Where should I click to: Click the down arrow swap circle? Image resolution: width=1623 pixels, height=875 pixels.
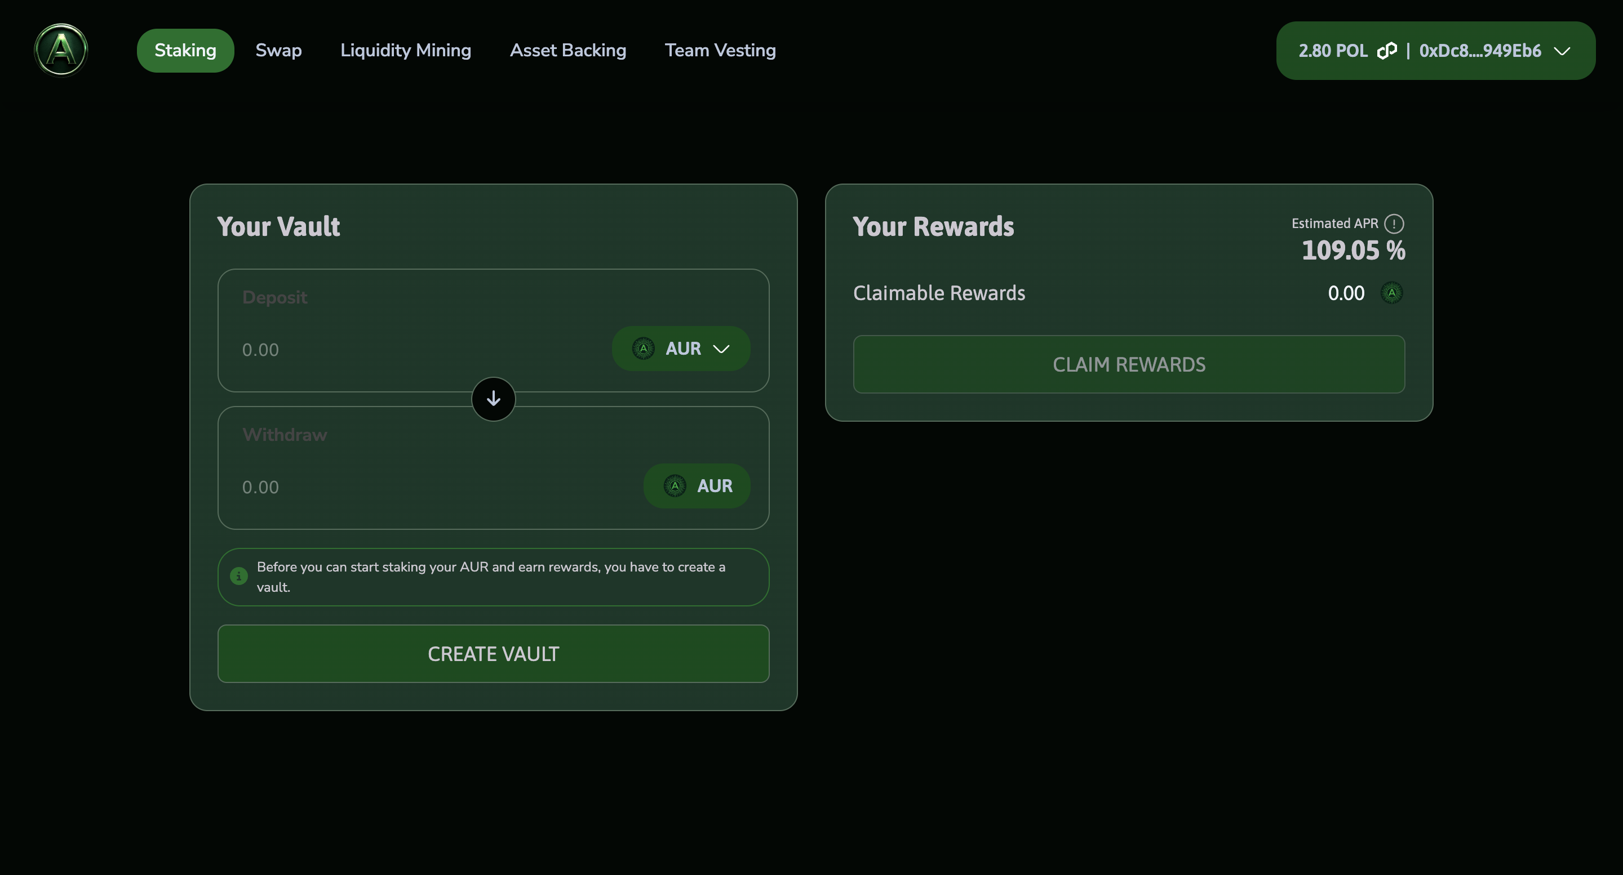pos(493,399)
